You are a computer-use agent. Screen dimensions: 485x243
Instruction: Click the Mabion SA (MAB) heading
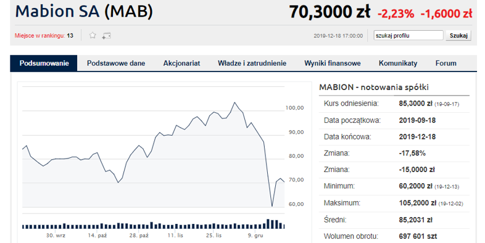click(84, 12)
